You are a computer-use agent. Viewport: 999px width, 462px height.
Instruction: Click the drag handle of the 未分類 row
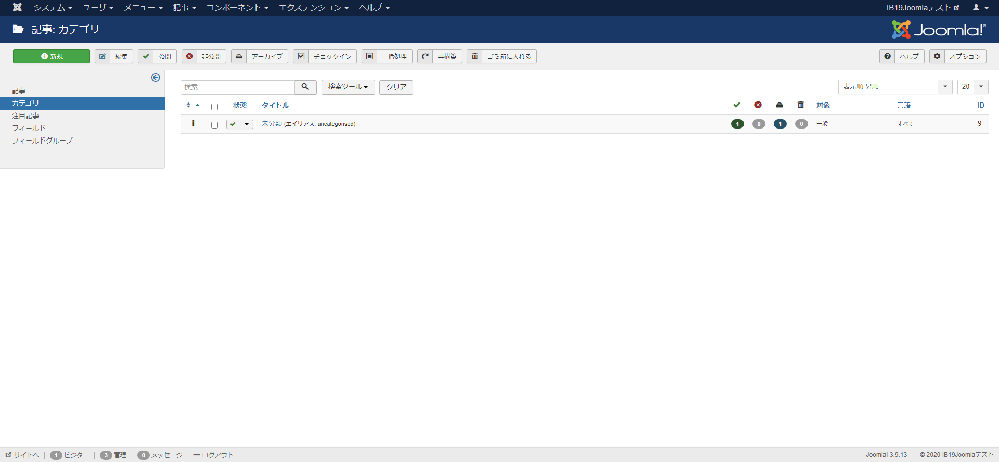point(193,123)
